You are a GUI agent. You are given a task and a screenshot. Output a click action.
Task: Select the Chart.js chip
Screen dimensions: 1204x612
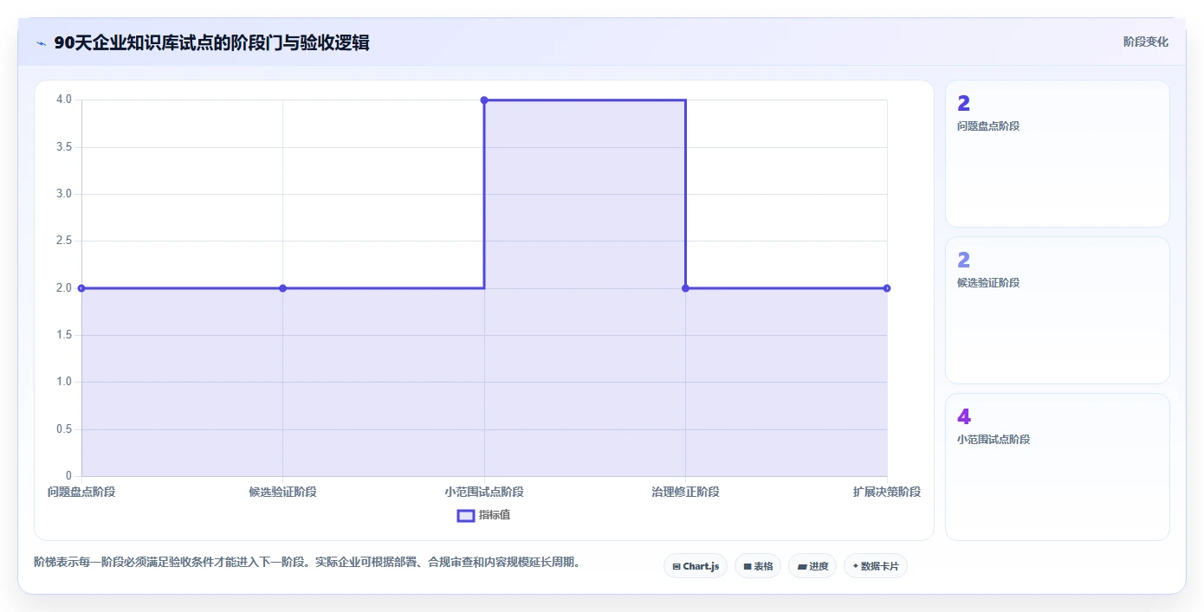pyautogui.click(x=696, y=566)
